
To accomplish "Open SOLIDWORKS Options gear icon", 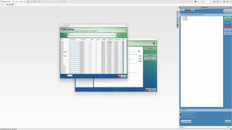I will point(64,1).
